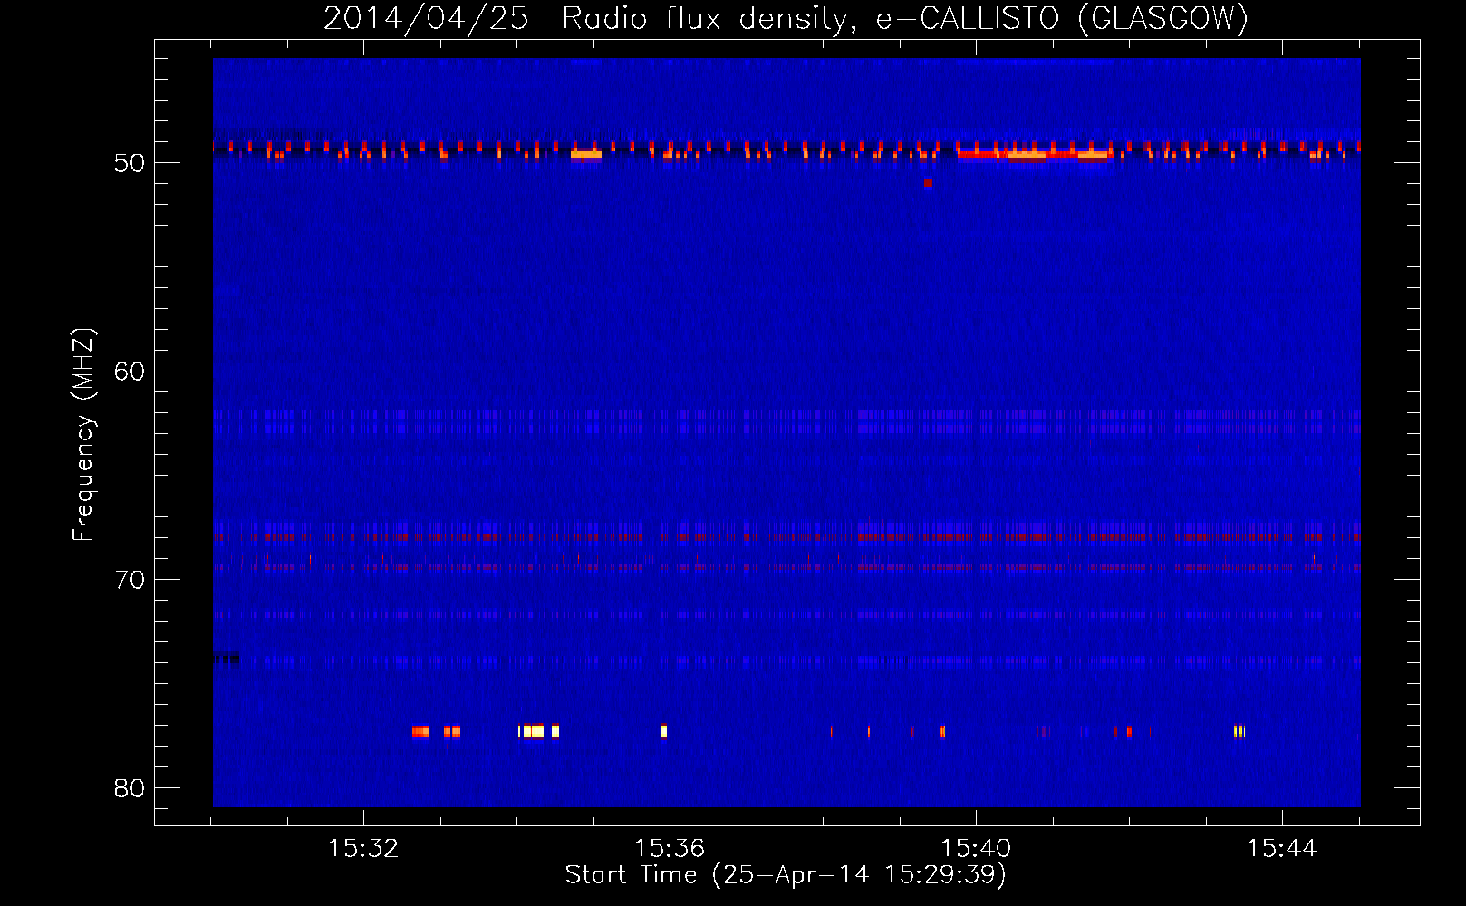
Task: Click the 70 frequency tick label
Action: 130,580
